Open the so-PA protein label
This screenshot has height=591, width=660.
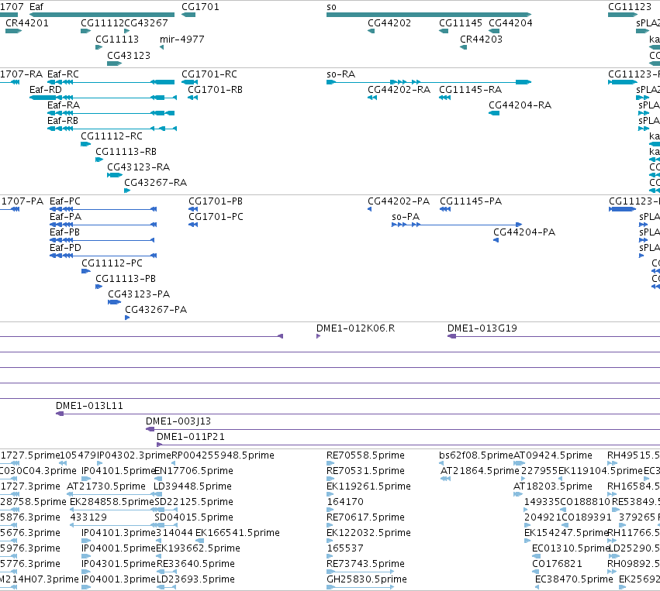[x=406, y=217]
